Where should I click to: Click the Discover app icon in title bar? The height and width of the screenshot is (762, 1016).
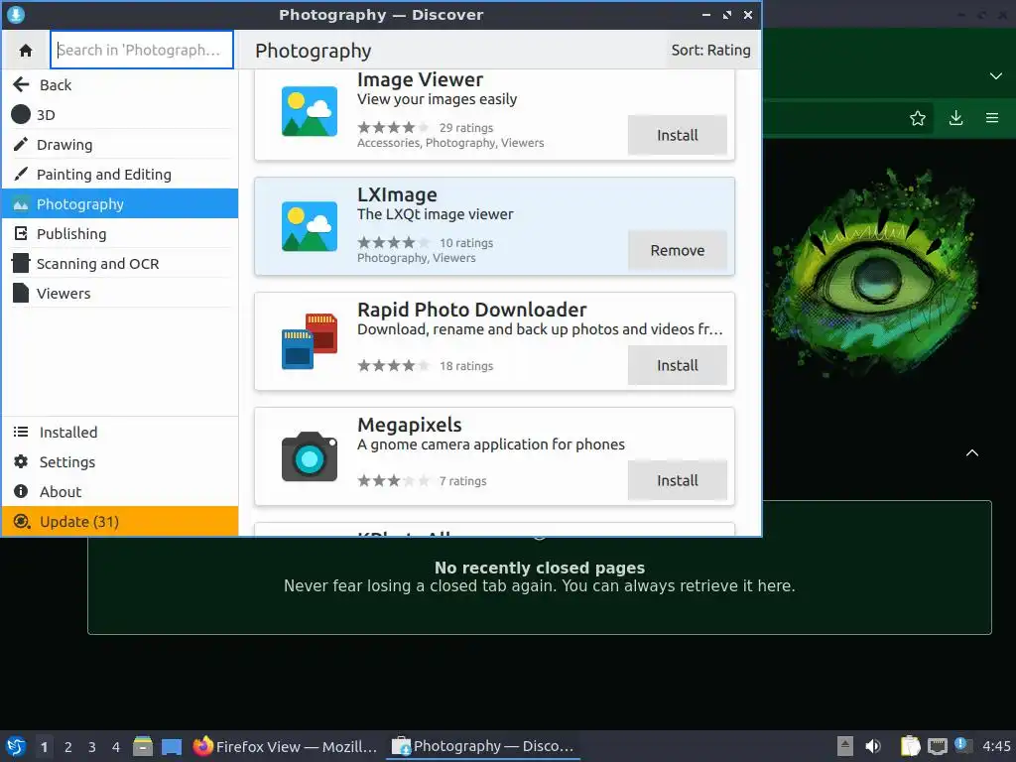(16, 14)
